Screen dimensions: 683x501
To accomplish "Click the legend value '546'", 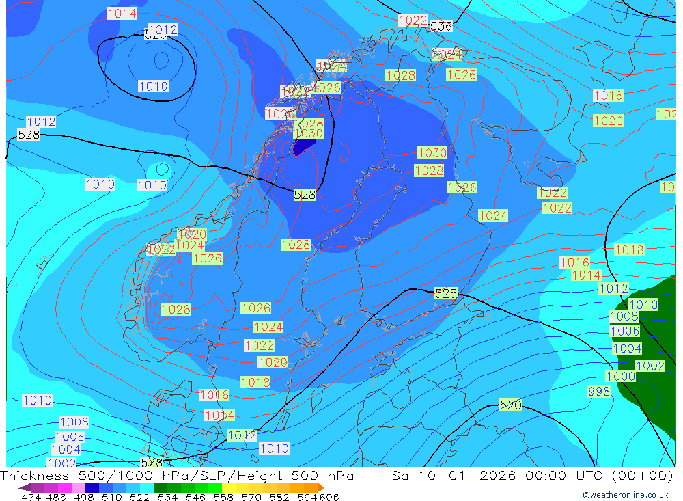I will (x=195, y=497).
